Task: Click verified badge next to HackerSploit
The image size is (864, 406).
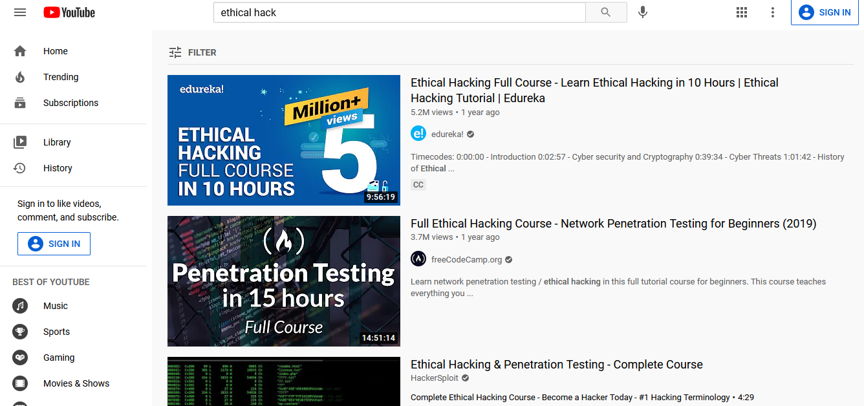Action: click(x=465, y=378)
